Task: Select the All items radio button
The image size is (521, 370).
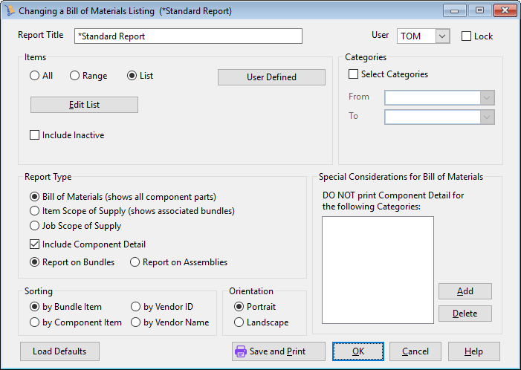Action: pyautogui.click(x=34, y=76)
